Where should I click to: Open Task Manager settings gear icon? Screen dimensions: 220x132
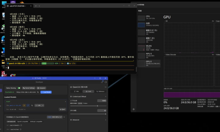click(133, 109)
